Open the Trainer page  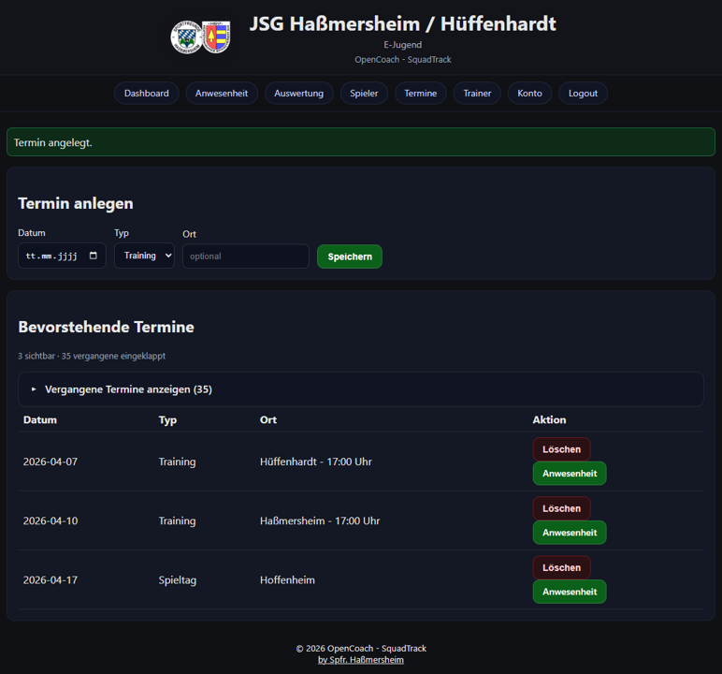(477, 93)
